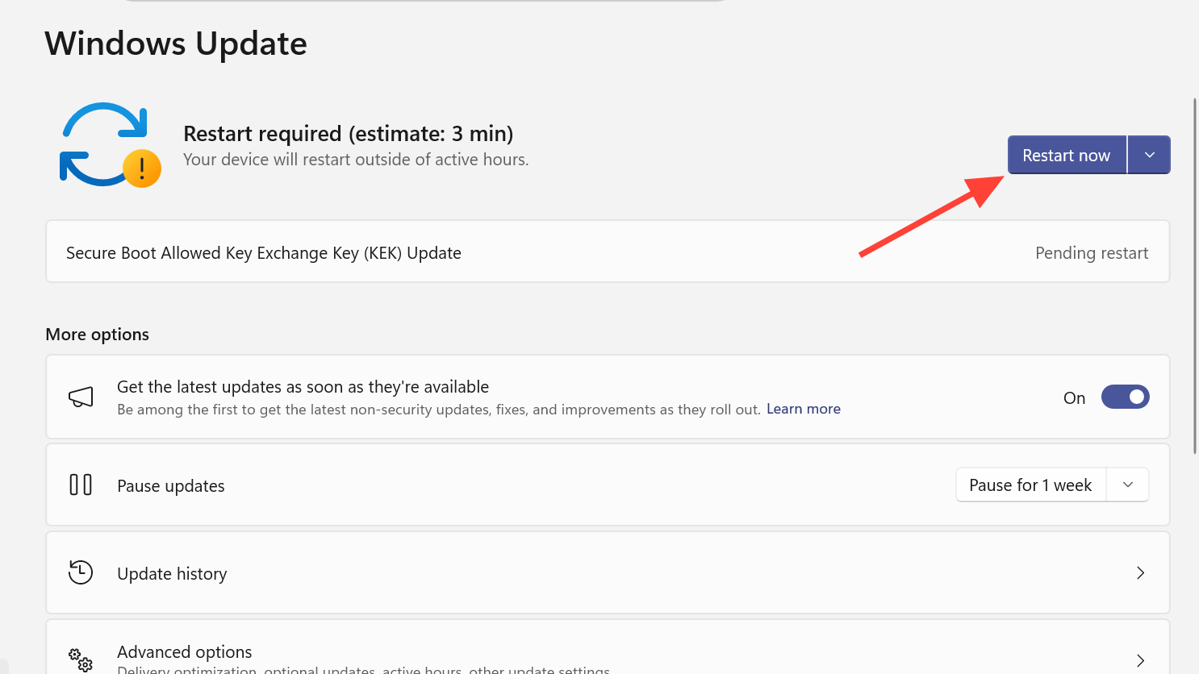Click the Pending restart status text
Image resolution: width=1199 pixels, height=674 pixels.
pos(1091,253)
